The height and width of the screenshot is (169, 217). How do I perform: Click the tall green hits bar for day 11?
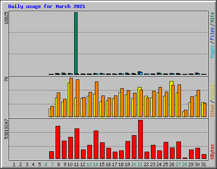pyautogui.click(x=76, y=44)
